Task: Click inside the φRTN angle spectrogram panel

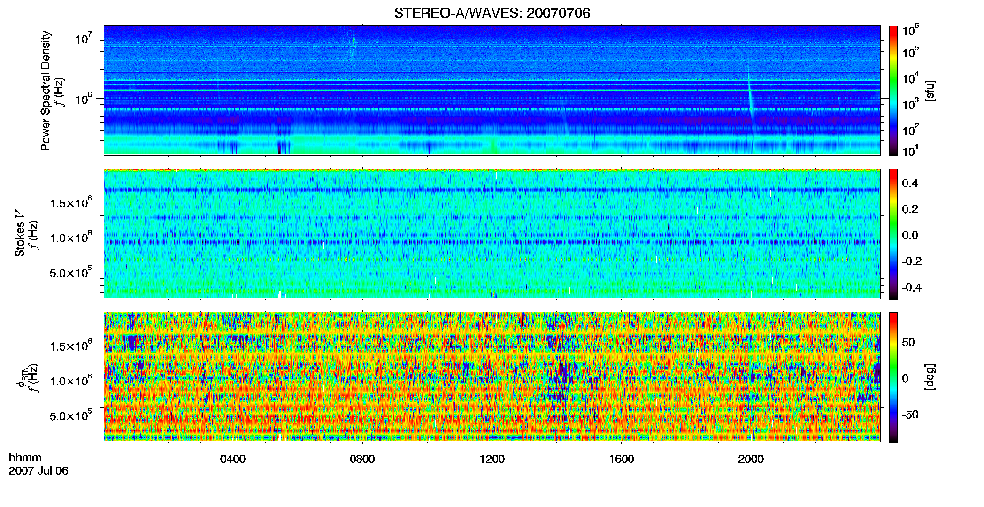Action: click(x=492, y=376)
